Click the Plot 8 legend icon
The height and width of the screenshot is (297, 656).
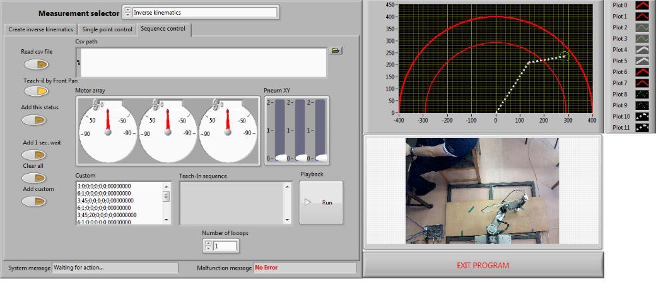pyautogui.click(x=642, y=95)
